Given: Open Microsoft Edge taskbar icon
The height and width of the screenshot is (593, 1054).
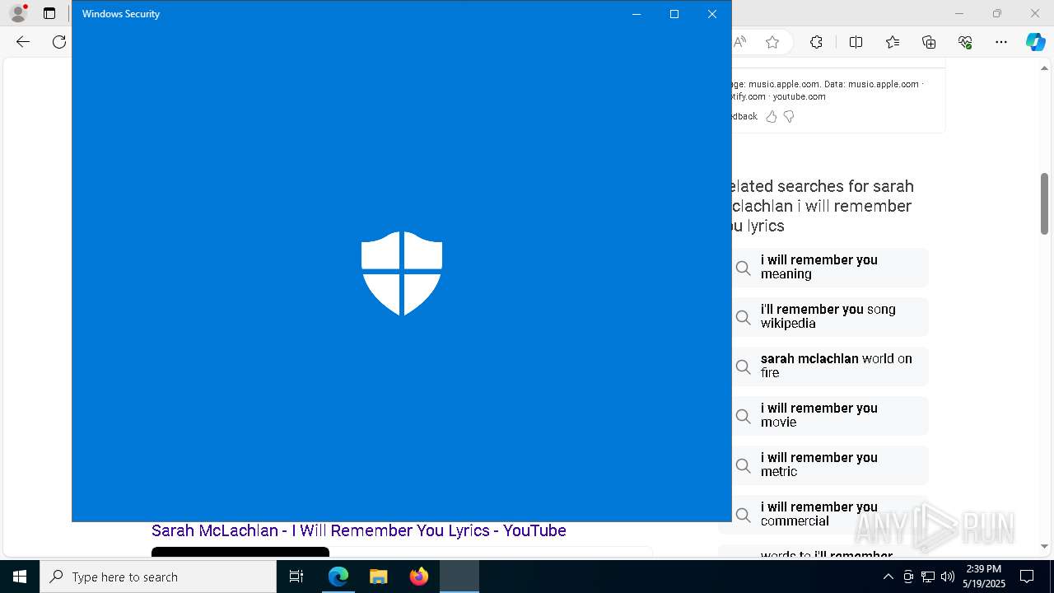Looking at the screenshot, I should (338, 577).
